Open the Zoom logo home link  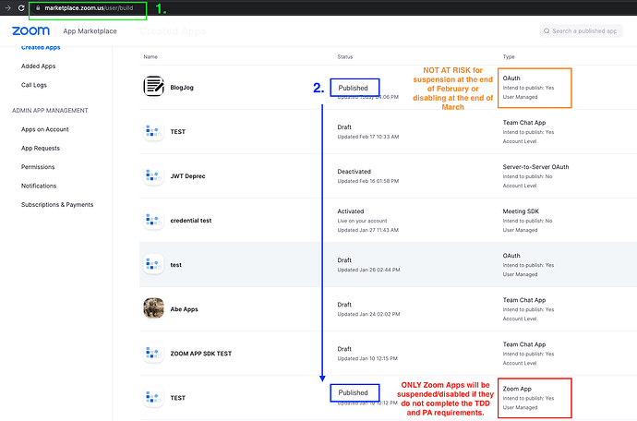[30, 30]
